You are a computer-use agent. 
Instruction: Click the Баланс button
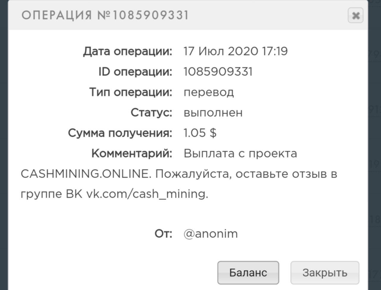(248, 272)
